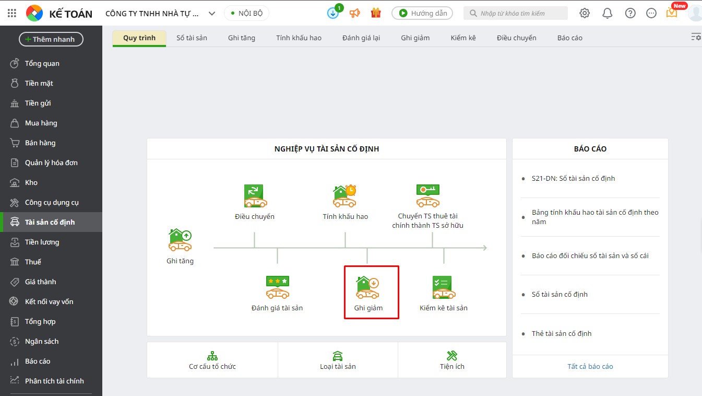Viewport: 702px width, 396px height.
Task: Switch to the Quy trình tab
Action: [x=139, y=38]
